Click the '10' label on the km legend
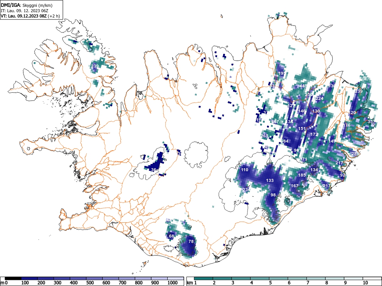382x286 pixels. [365, 283]
